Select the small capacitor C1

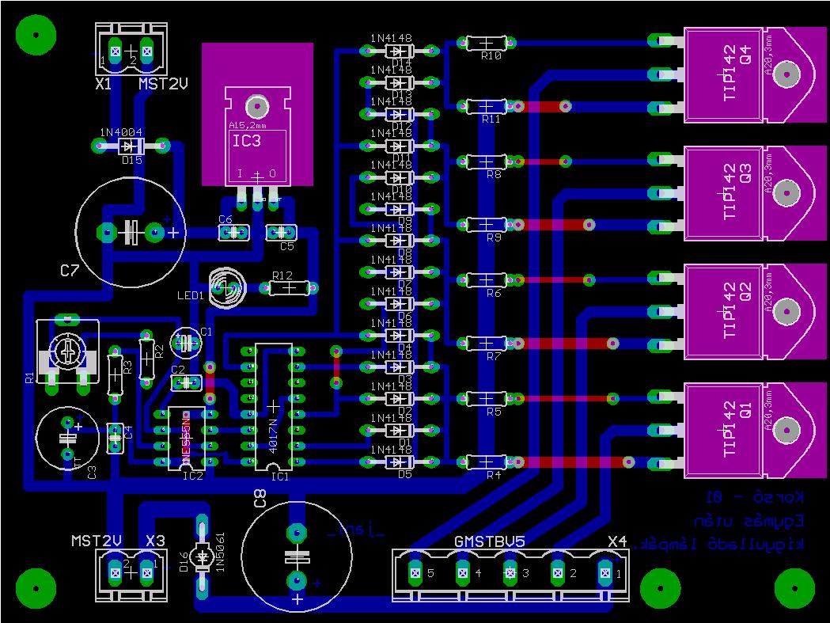186,344
